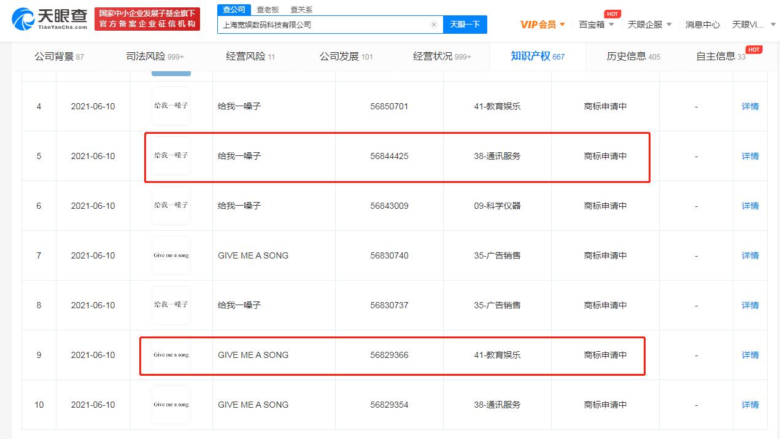Open Give me a song thumbnail in row 7
This screenshot has height=439, width=780.
(x=171, y=255)
